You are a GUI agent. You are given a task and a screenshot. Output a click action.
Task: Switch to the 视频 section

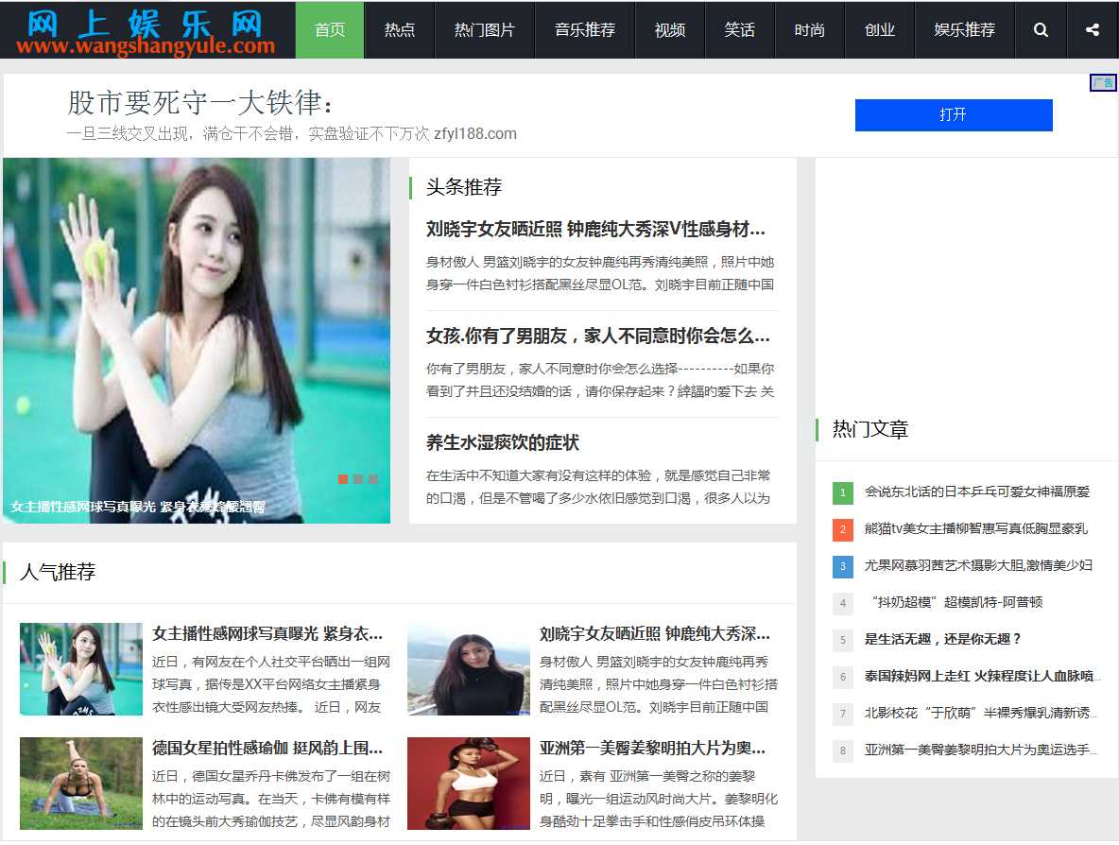(x=669, y=30)
